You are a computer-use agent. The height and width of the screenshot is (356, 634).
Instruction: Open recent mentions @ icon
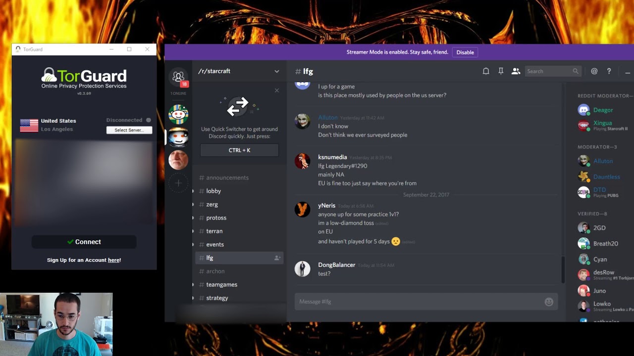pyautogui.click(x=594, y=71)
